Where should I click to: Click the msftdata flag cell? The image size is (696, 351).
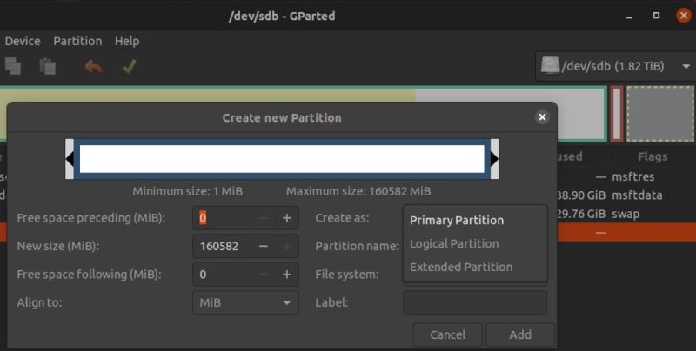(637, 195)
